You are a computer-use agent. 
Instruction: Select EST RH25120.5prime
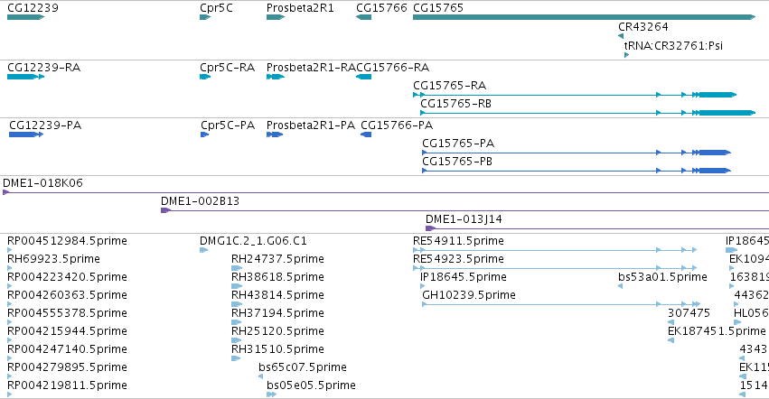pos(277,332)
